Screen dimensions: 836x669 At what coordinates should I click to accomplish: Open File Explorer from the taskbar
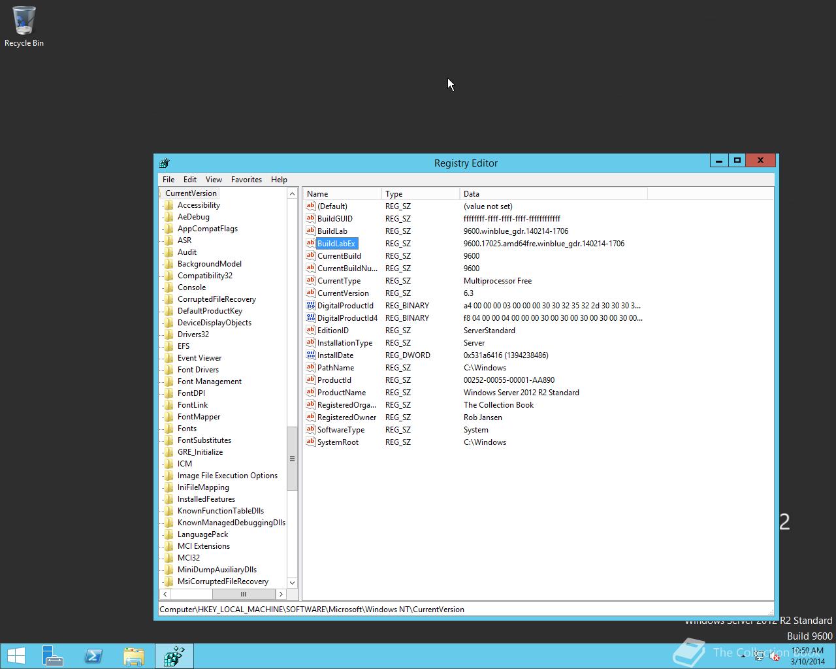[134, 656]
